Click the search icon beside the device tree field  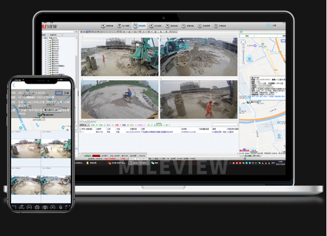coord(77,32)
